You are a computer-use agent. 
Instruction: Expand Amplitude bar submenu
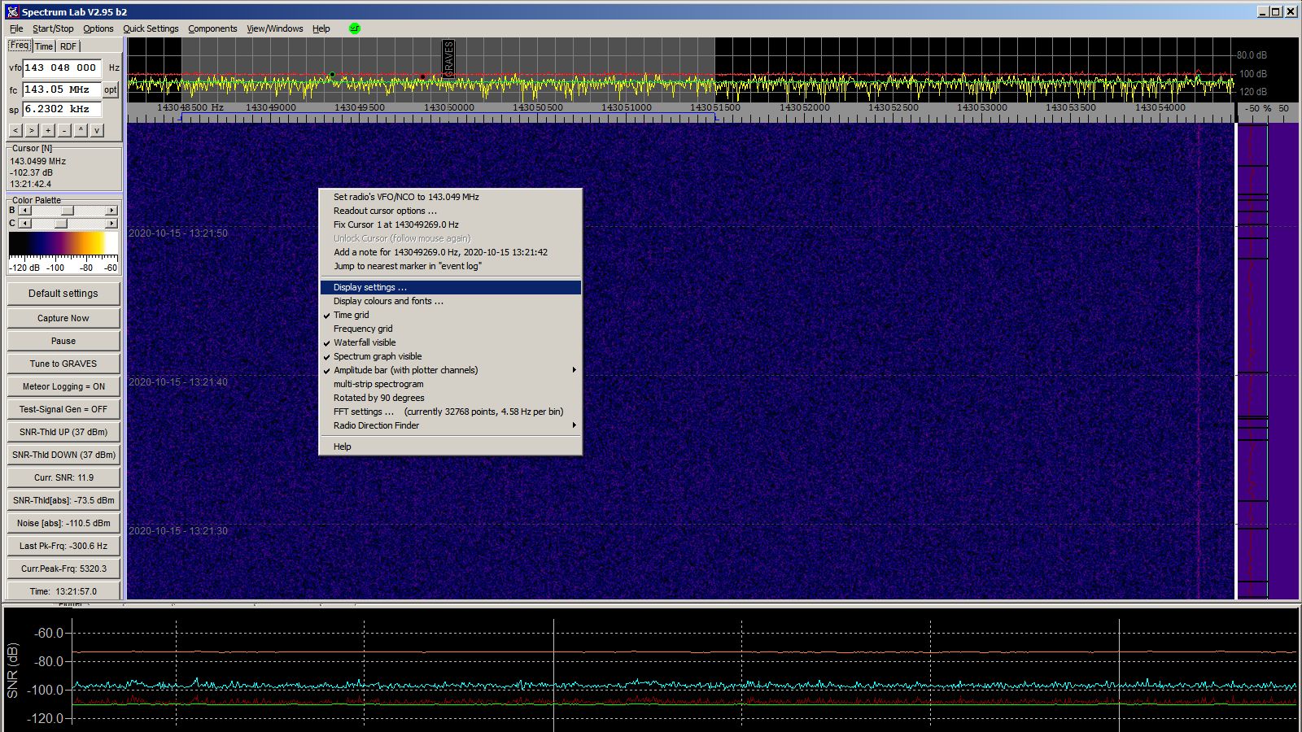coord(451,370)
